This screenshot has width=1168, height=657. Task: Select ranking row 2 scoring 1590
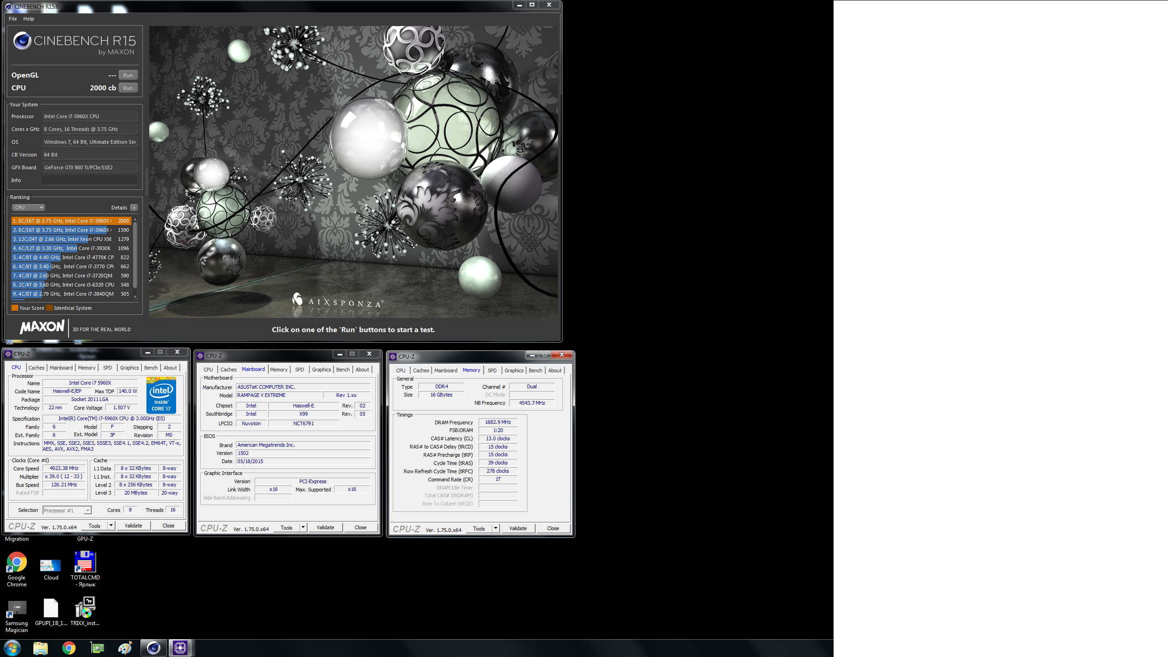[71, 230]
